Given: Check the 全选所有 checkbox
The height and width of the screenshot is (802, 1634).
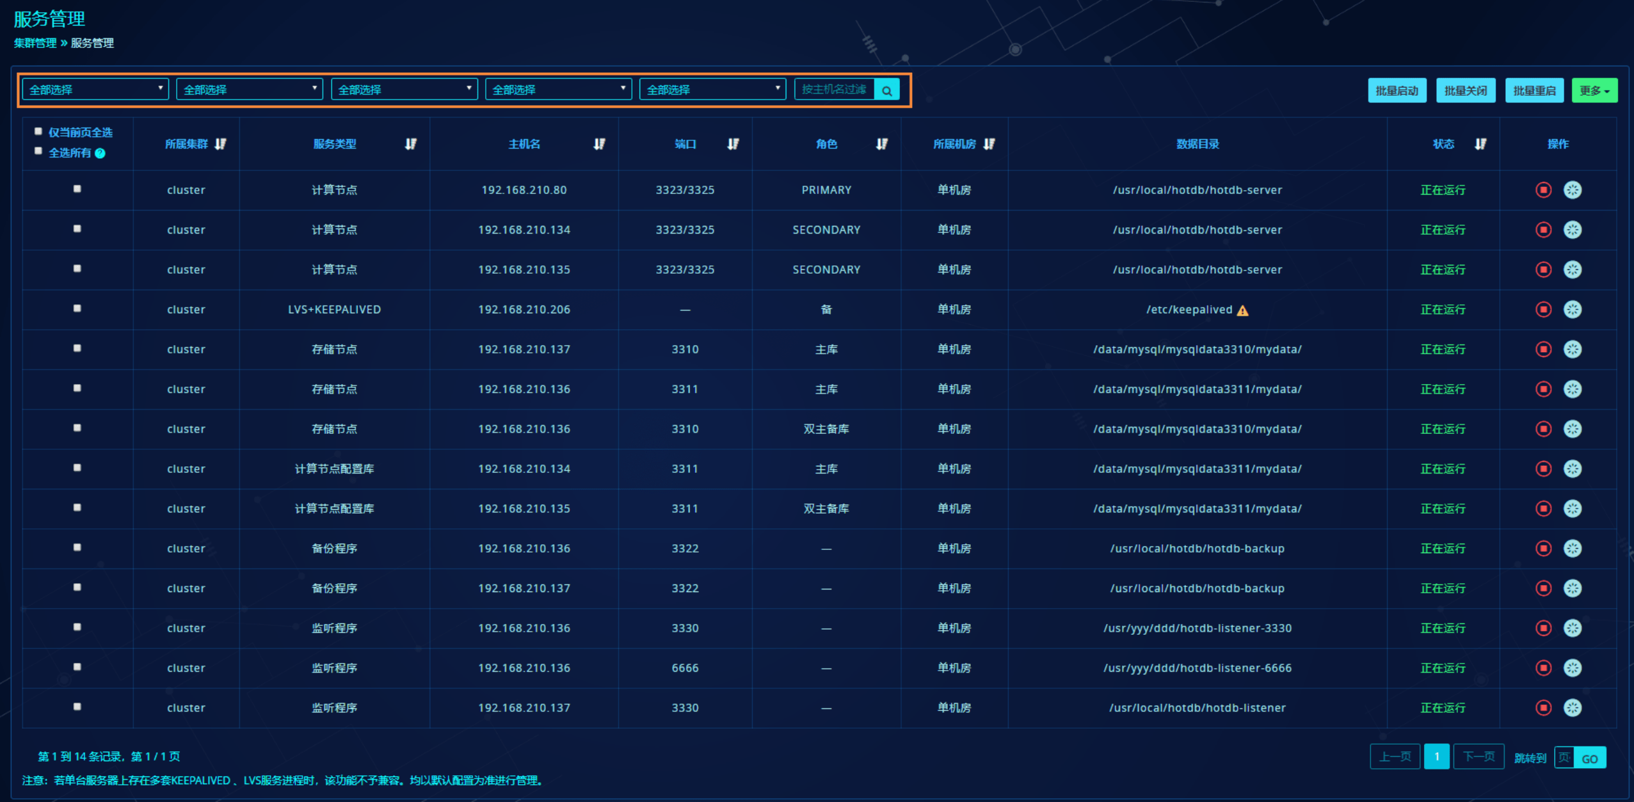Looking at the screenshot, I should [38, 151].
